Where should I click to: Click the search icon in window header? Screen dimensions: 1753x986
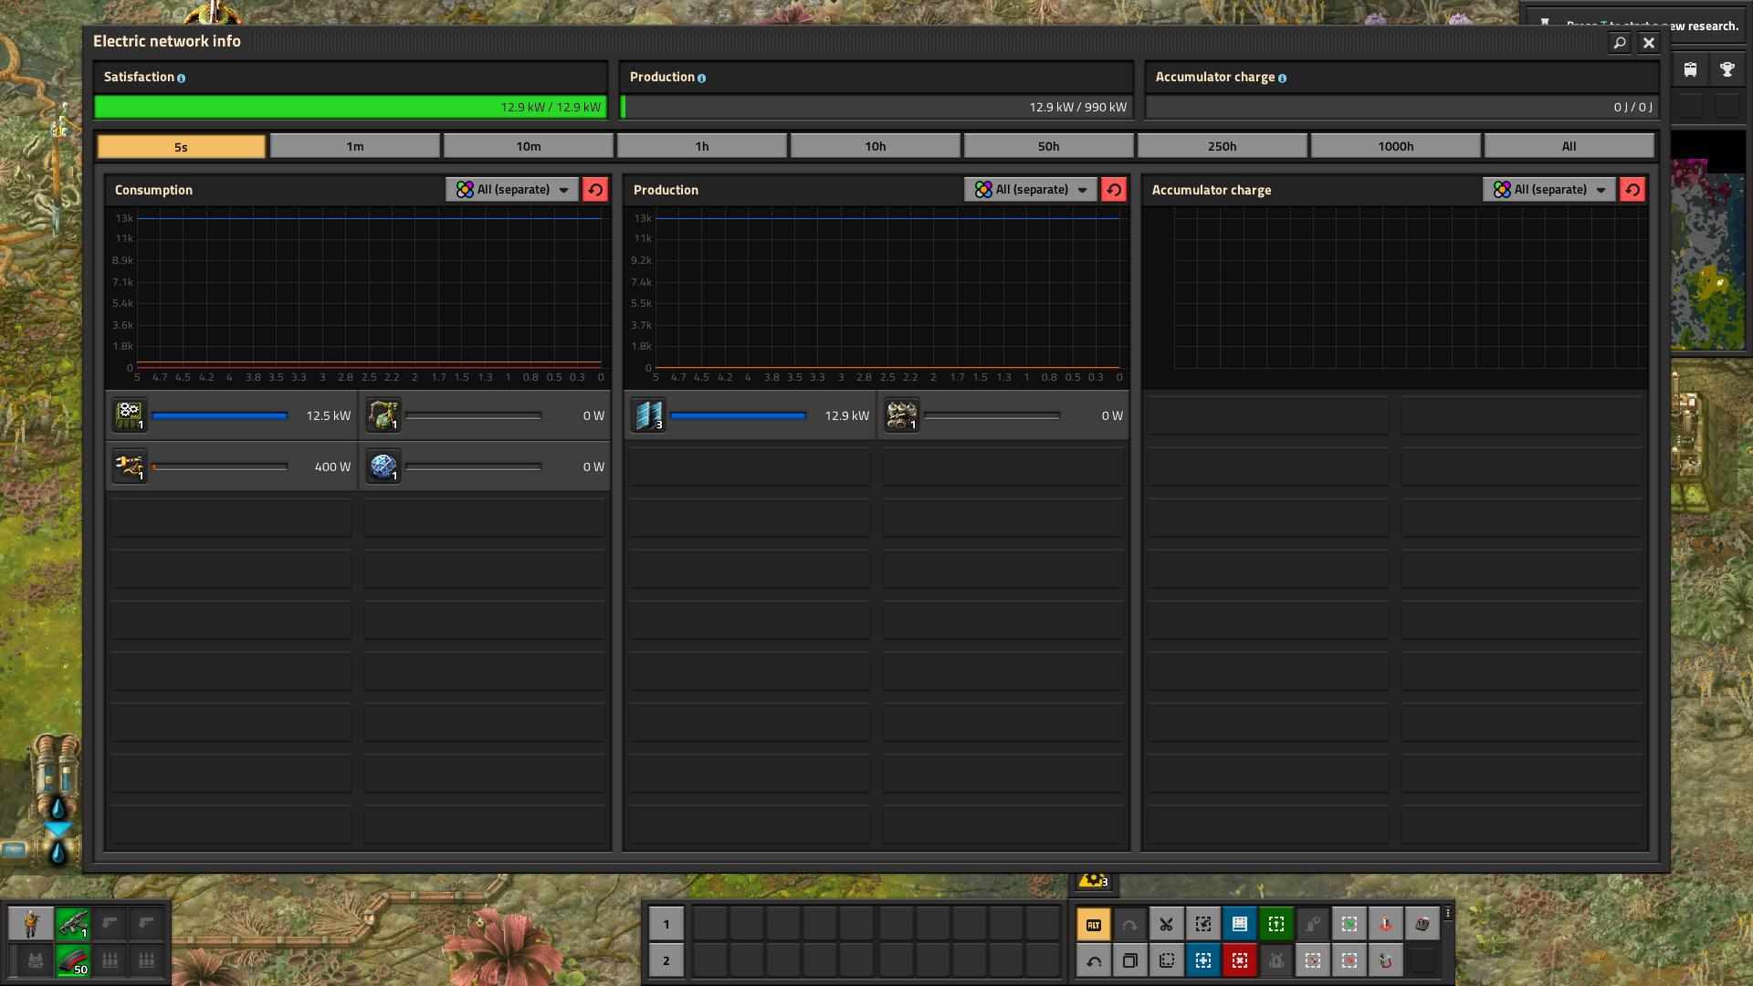click(x=1619, y=43)
